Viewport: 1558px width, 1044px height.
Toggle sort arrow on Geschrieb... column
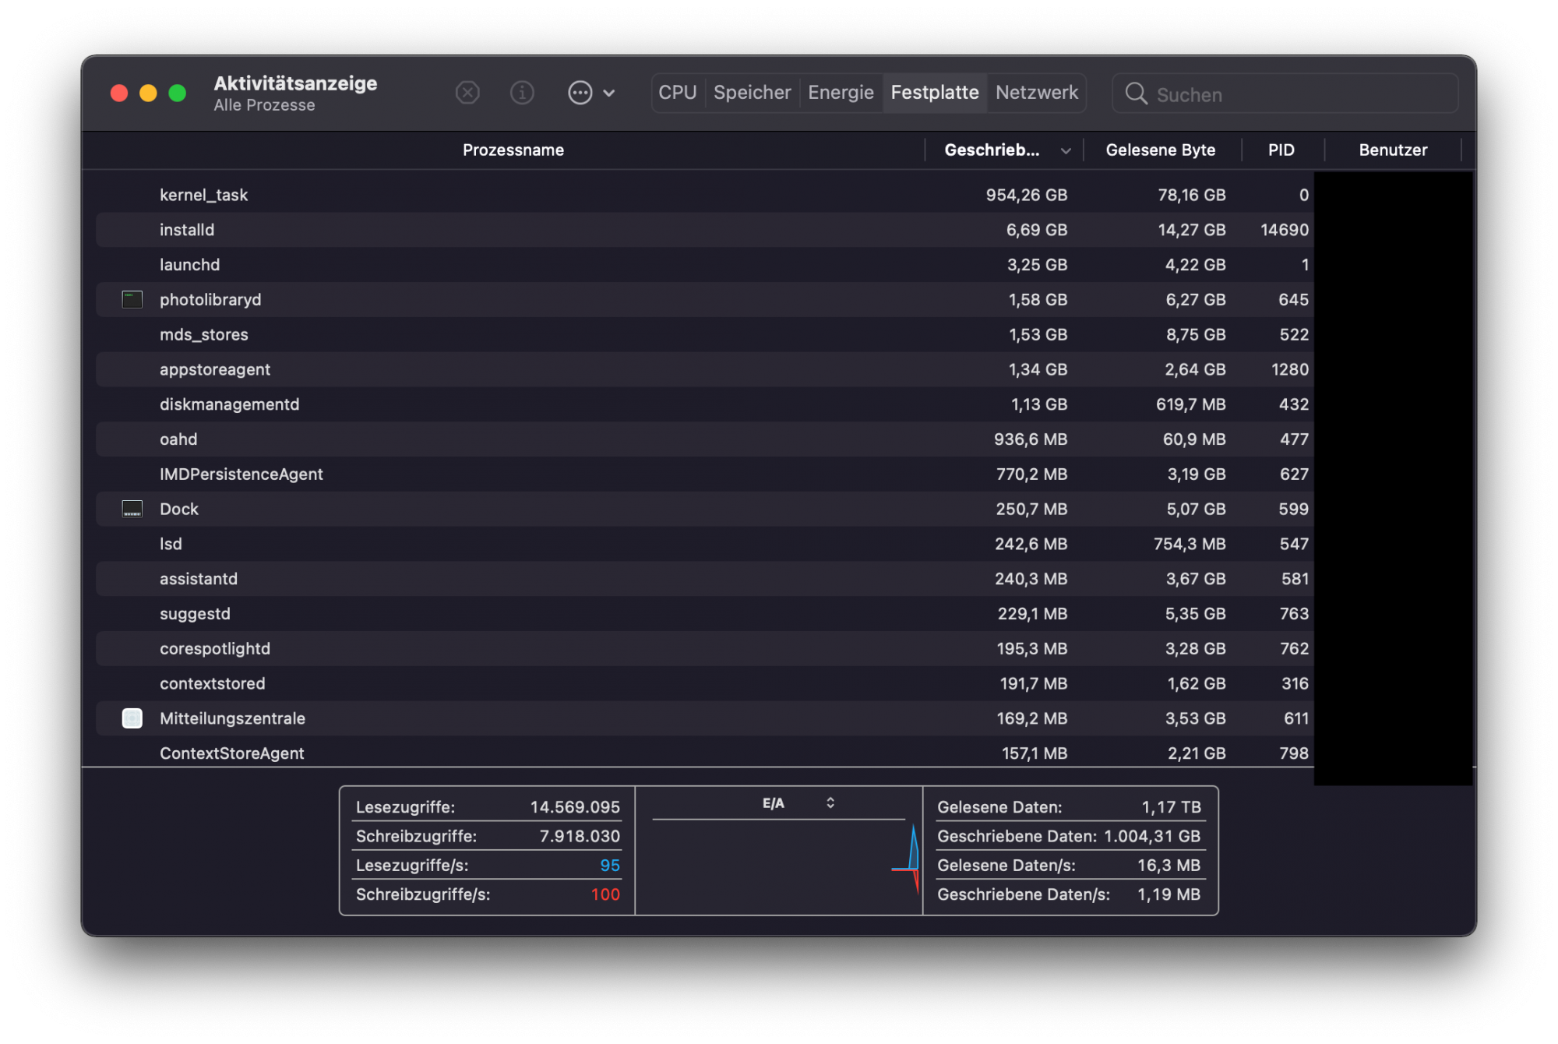[x=1065, y=150]
